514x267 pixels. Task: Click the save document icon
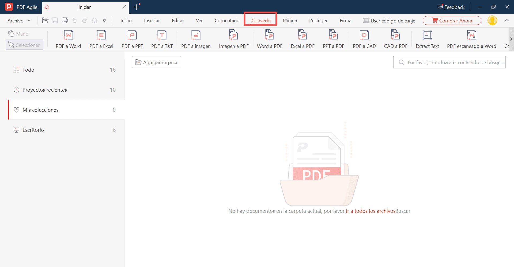[x=55, y=20]
